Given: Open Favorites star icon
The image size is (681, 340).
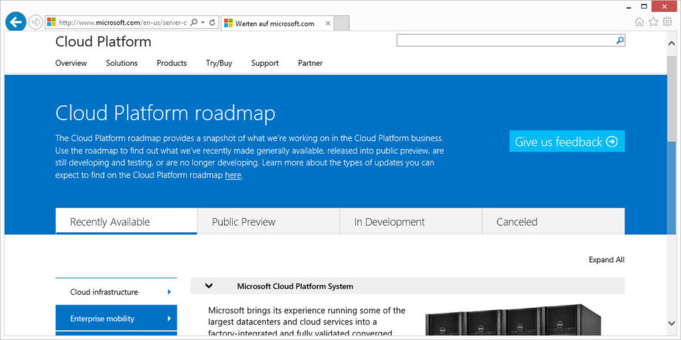Looking at the screenshot, I should (653, 22).
